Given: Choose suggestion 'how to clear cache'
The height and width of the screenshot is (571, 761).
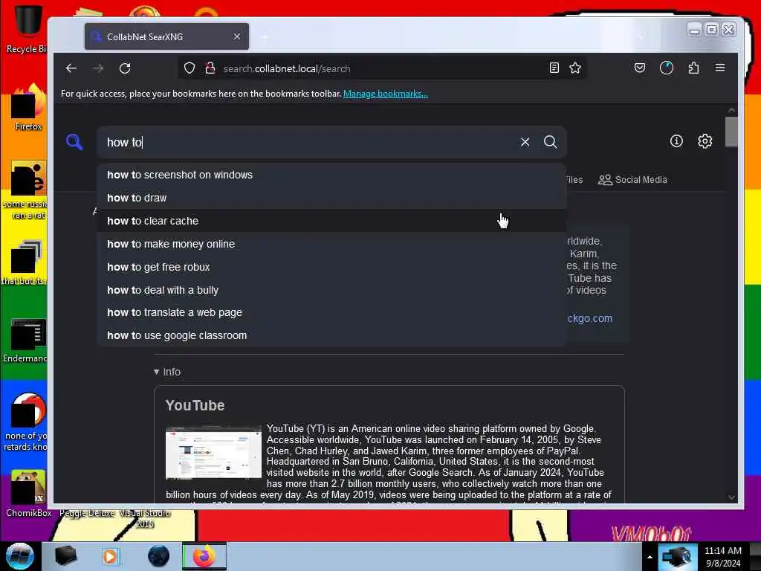Looking at the screenshot, I should point(331,221).
